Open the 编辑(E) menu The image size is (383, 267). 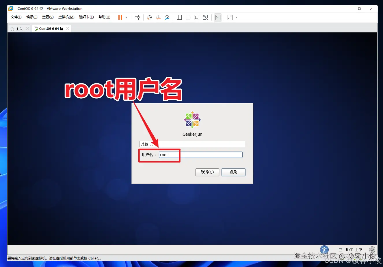32,17
